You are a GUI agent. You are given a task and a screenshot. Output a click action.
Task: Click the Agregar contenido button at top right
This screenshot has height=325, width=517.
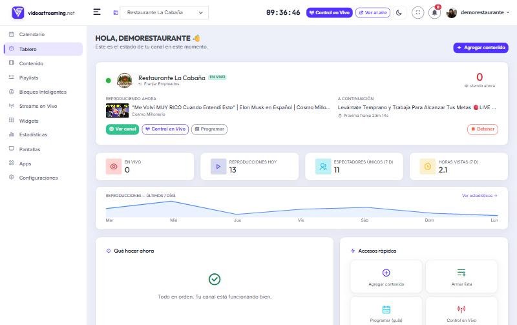(481, 47)
